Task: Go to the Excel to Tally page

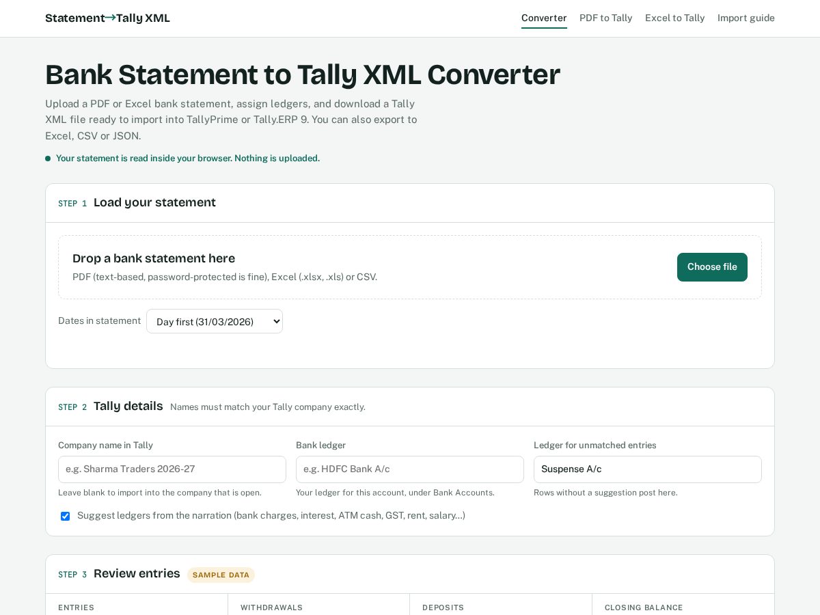Action: [674, 18]
